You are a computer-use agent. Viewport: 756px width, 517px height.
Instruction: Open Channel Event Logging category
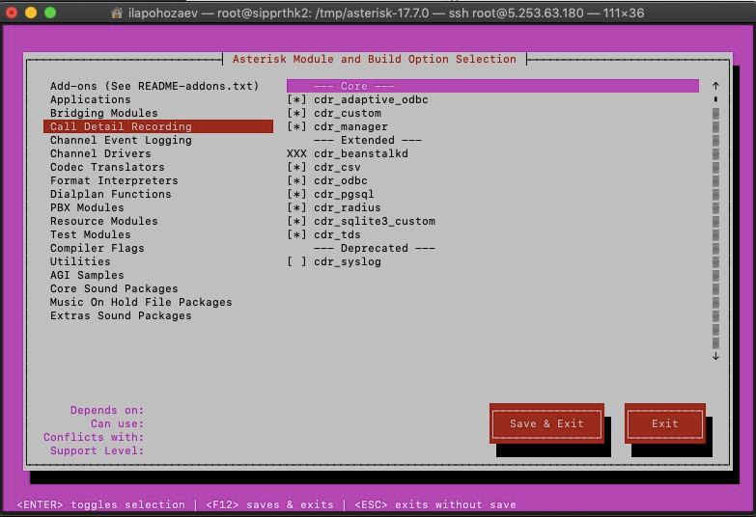tap(121, 140)
